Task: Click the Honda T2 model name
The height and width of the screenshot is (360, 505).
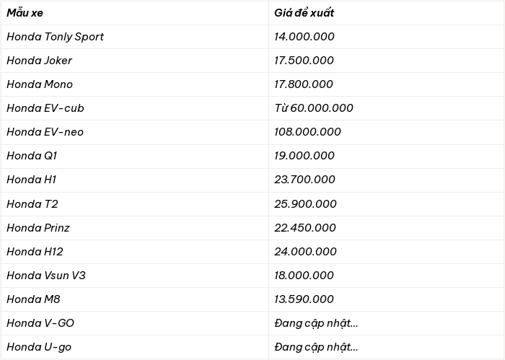Action: (32, 204)
